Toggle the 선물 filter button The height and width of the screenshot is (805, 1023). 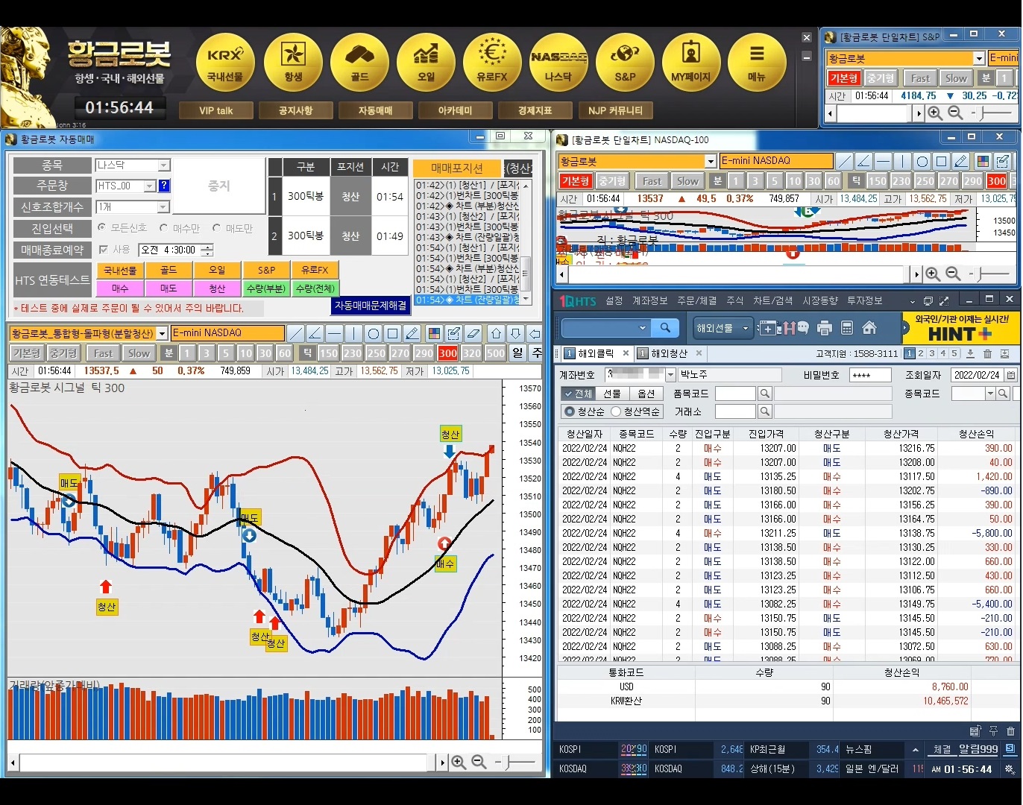coord(611,394)
